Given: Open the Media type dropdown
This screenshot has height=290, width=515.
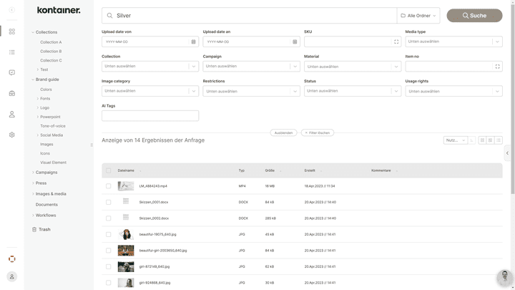Looking at the screenshot, I should (453, 42).
